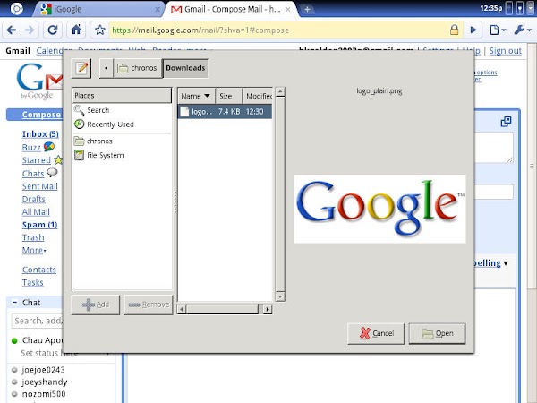The width and height of the screenshot is (537, 403).
Task: Click the chat search input field
Action: 38,321
